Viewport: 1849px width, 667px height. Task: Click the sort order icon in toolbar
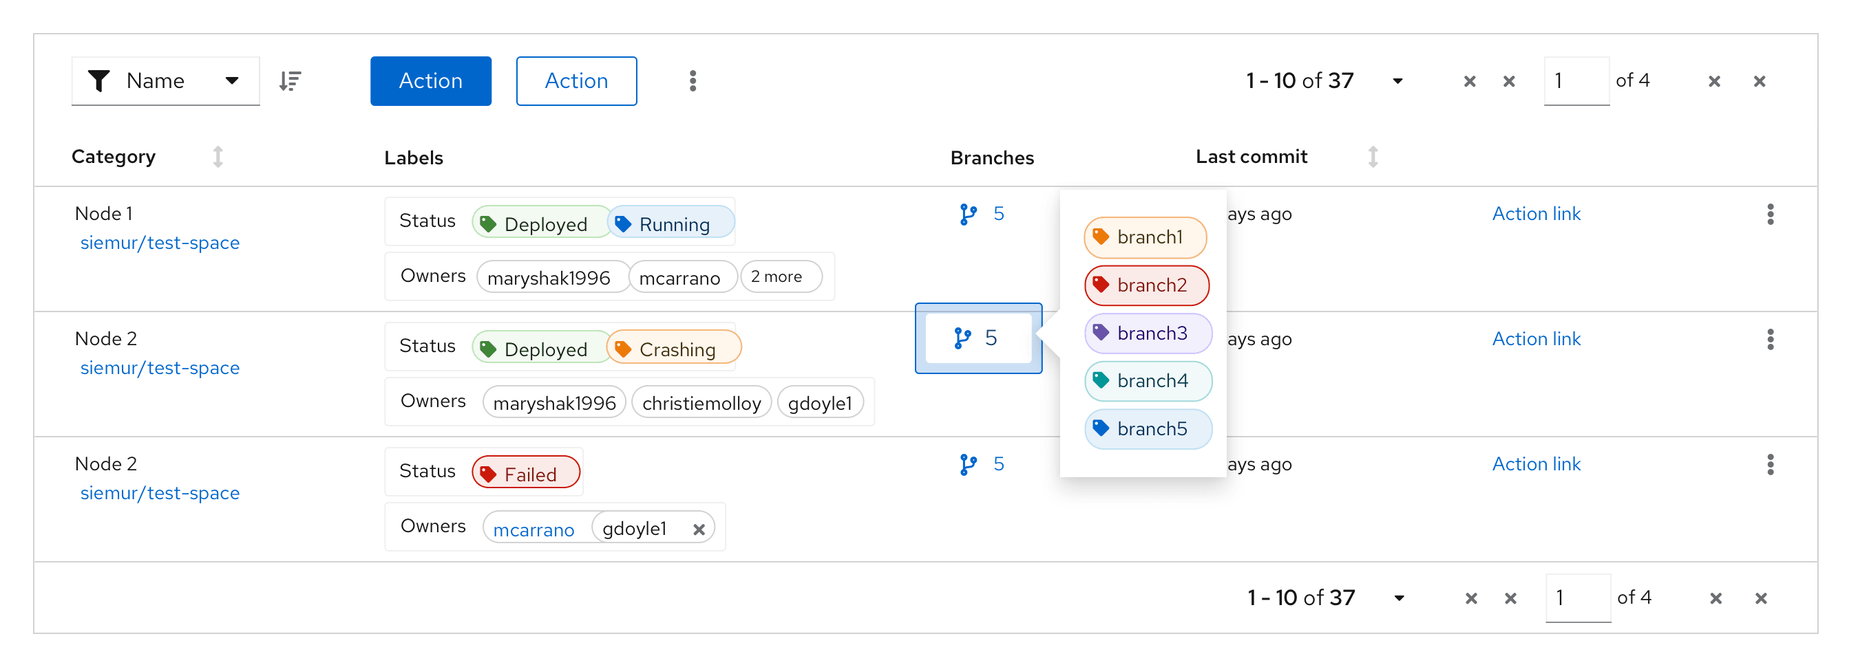(290, 81)
